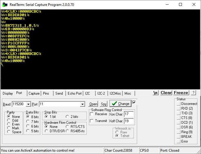Select Mark parity

pyautogui.click(x=13, y=128)
